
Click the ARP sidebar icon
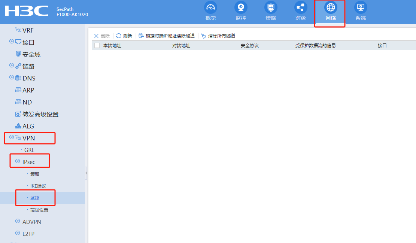(x=18, y=89)
